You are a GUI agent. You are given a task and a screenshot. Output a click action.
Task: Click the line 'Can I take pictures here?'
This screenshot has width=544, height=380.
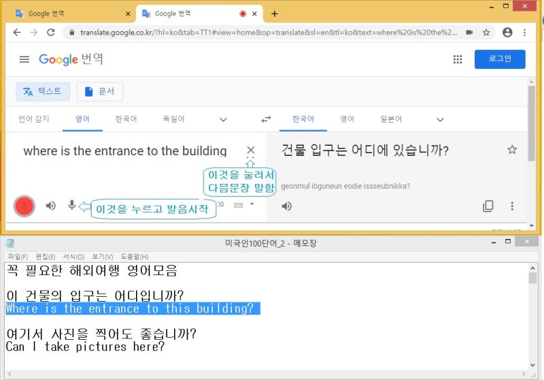[x=85, y=347]
